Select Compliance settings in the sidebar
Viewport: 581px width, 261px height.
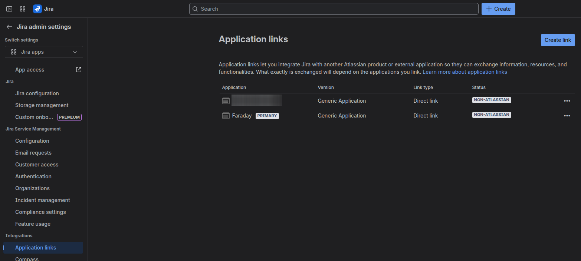point(40,212)
